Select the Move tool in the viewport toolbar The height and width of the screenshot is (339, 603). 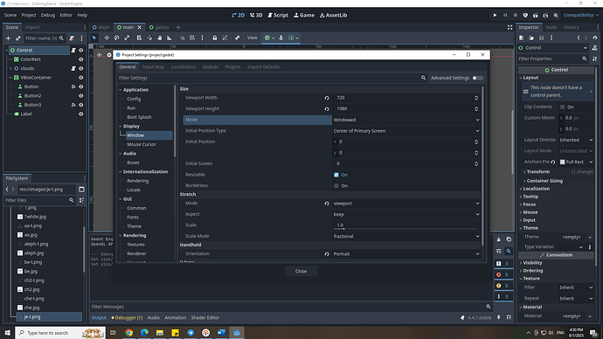click(107, 38)
